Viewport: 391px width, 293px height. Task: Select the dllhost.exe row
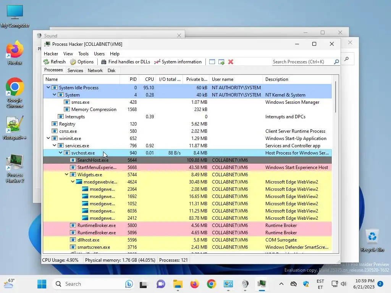[x=187, y=240]
